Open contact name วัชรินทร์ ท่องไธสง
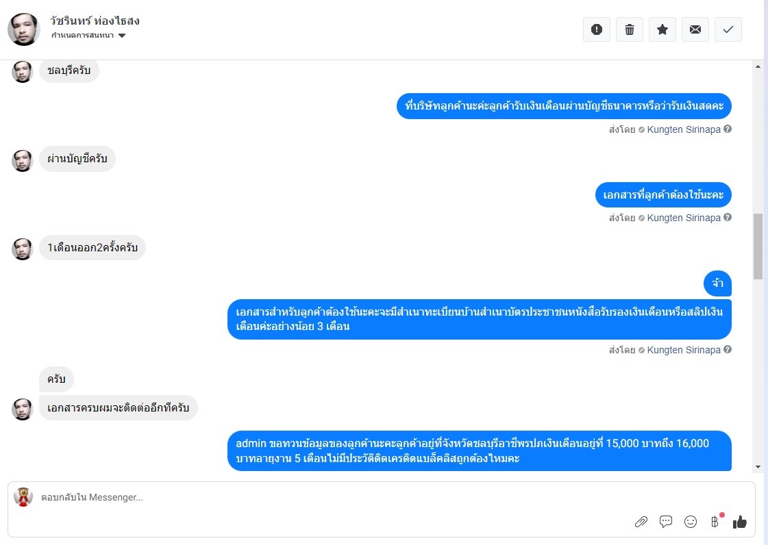Screen dimensions: 768x545 pyautogui.click(x=95, y=21)
